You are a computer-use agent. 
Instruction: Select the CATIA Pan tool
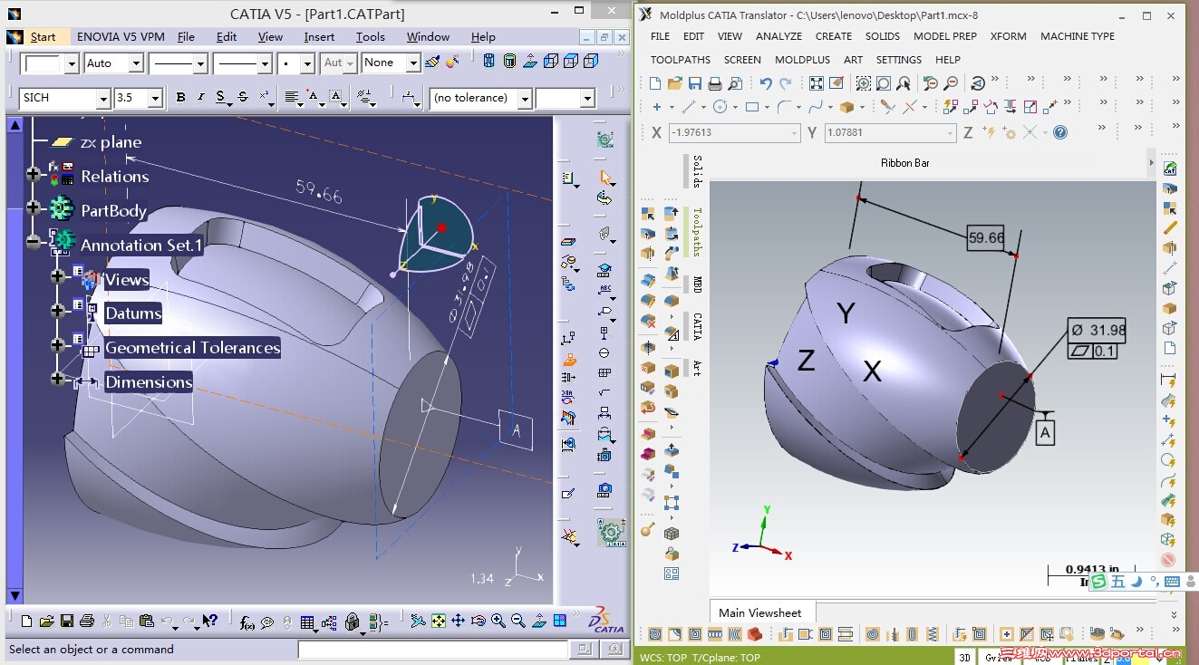pos(459,622)
